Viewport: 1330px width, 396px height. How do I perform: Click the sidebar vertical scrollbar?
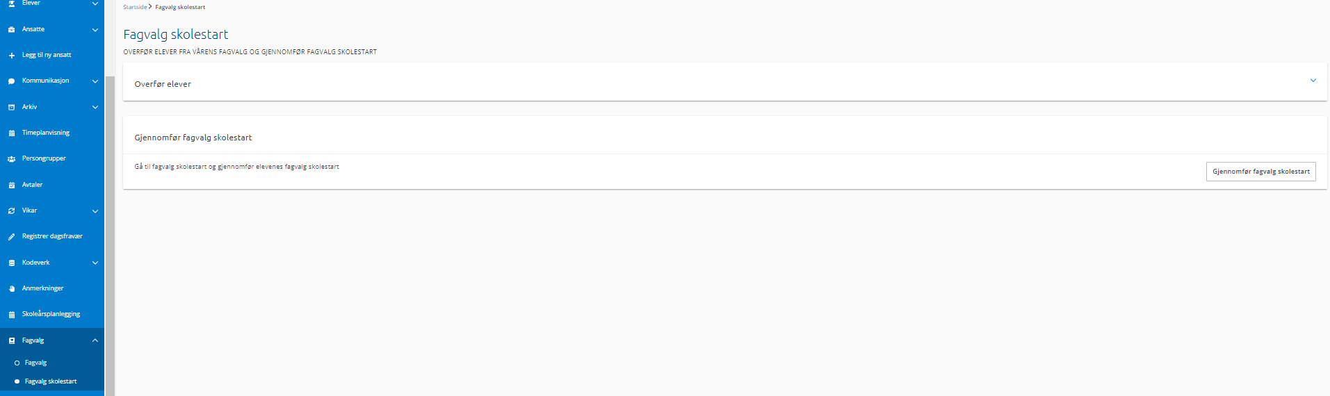tap(110, 236)
